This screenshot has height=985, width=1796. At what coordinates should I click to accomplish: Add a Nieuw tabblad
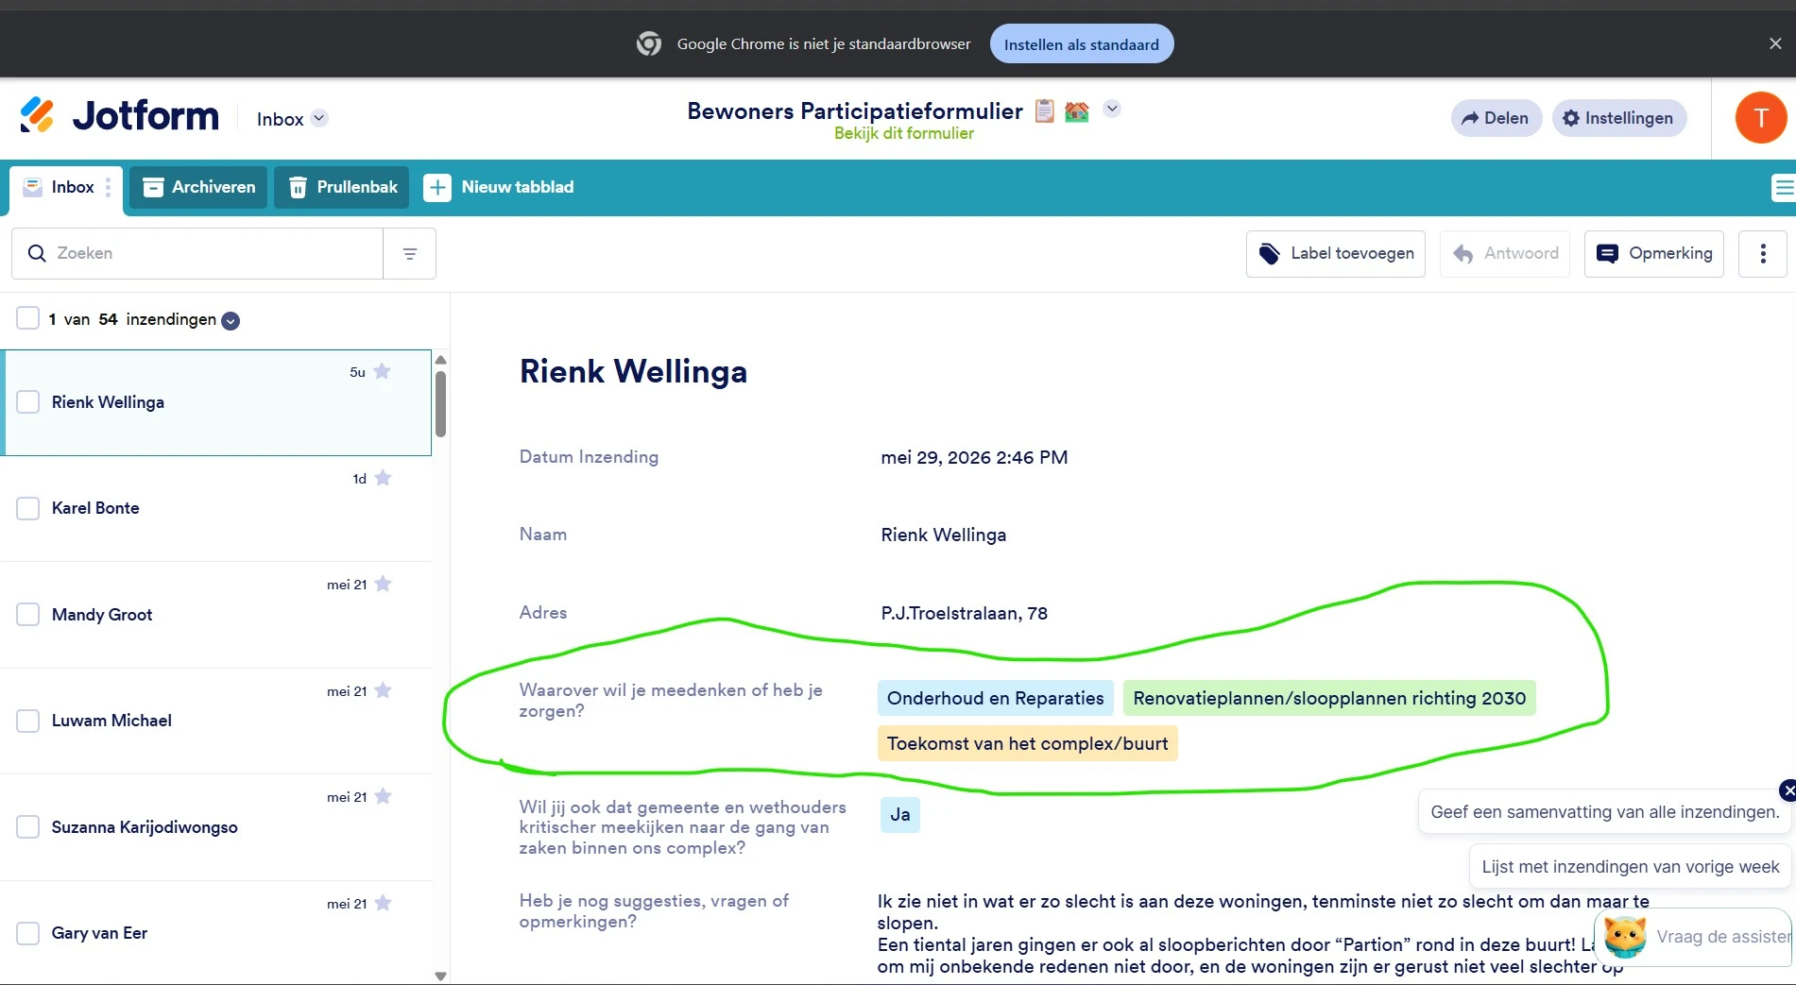coord(499,187)
